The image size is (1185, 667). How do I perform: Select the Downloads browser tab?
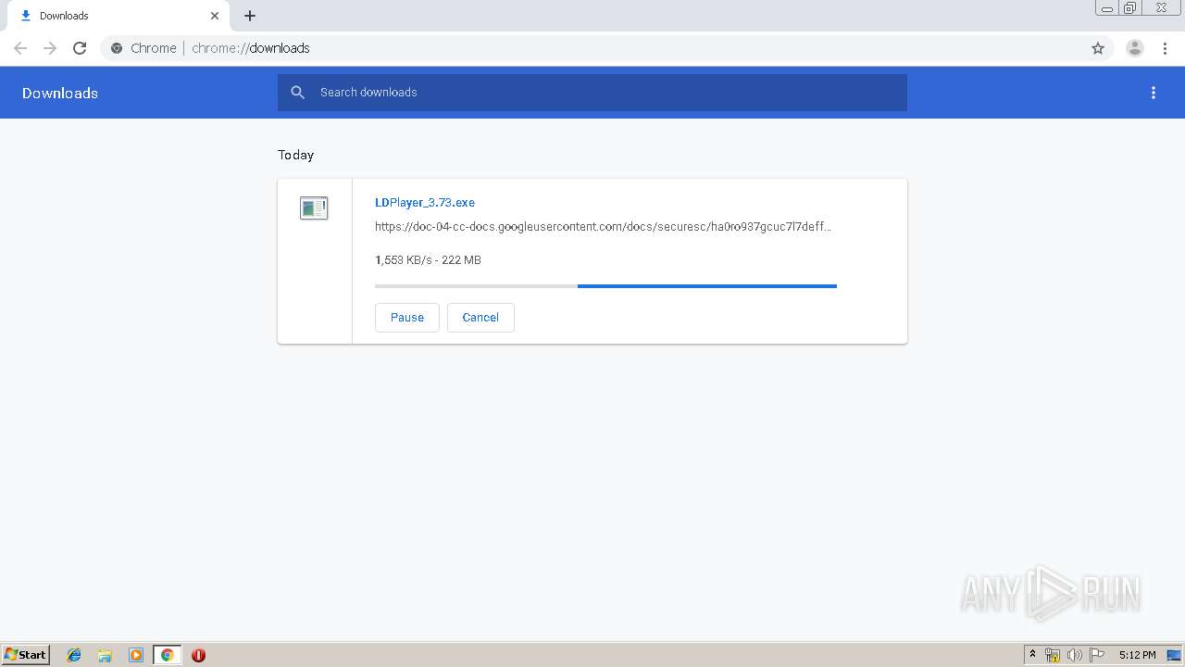tap(118, 16)
